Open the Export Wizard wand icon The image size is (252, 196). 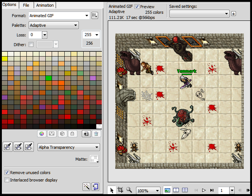point(86,186)
